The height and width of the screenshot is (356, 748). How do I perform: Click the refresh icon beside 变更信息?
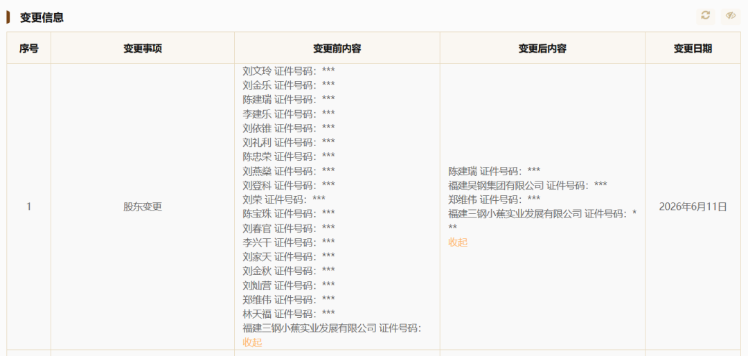coord(705,16)
